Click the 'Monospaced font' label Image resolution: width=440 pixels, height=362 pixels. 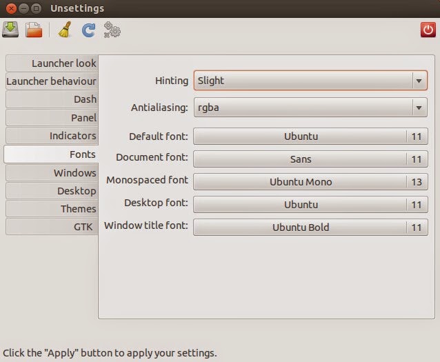pos(147,180)
